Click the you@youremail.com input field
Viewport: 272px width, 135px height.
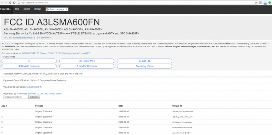[16, 97]
